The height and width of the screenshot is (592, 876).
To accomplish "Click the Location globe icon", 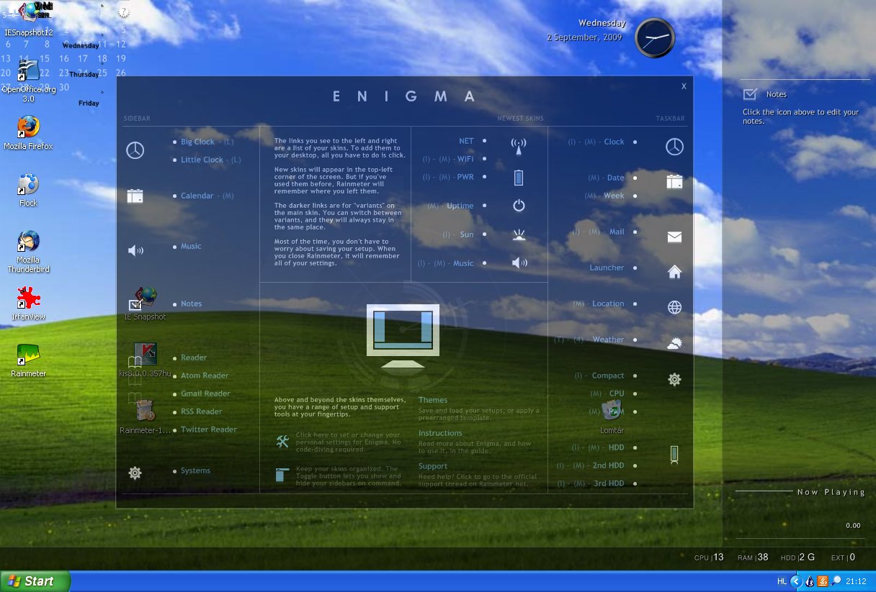I will point(674,307).
